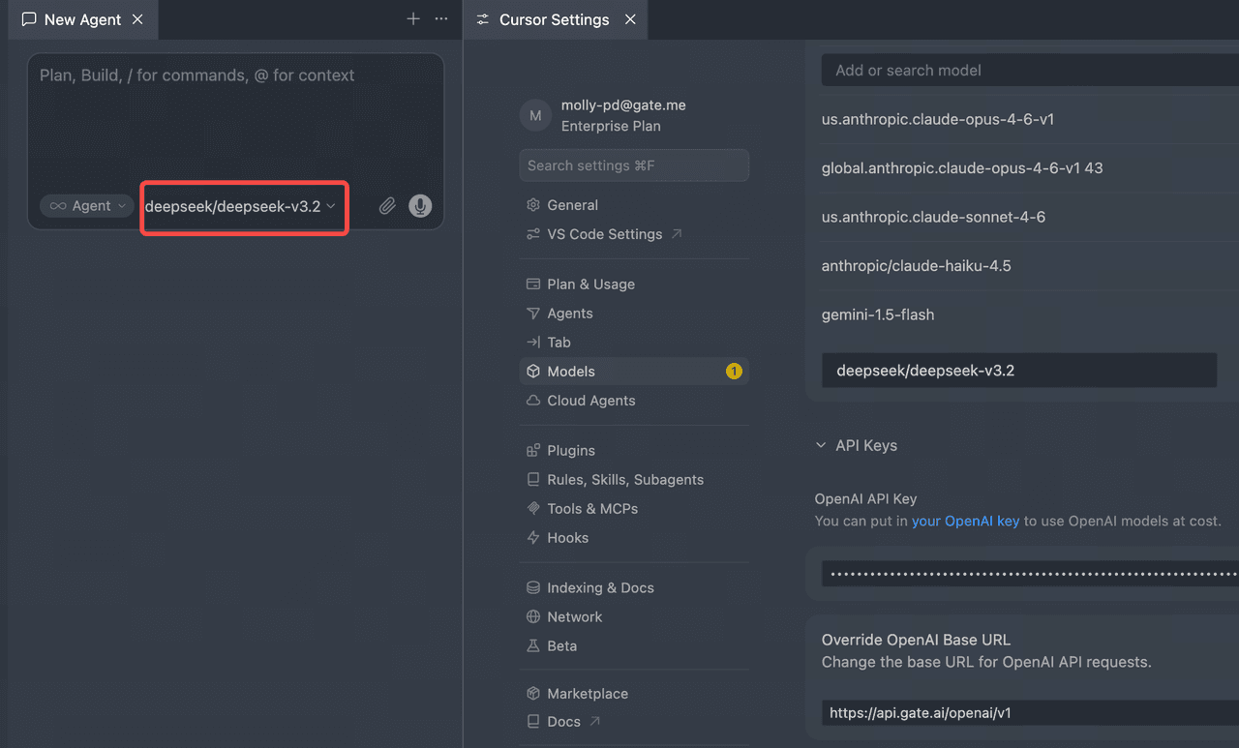The image size is (1239, 748).
Task: Click the Beta flask icon
Action: pos(532,646)
